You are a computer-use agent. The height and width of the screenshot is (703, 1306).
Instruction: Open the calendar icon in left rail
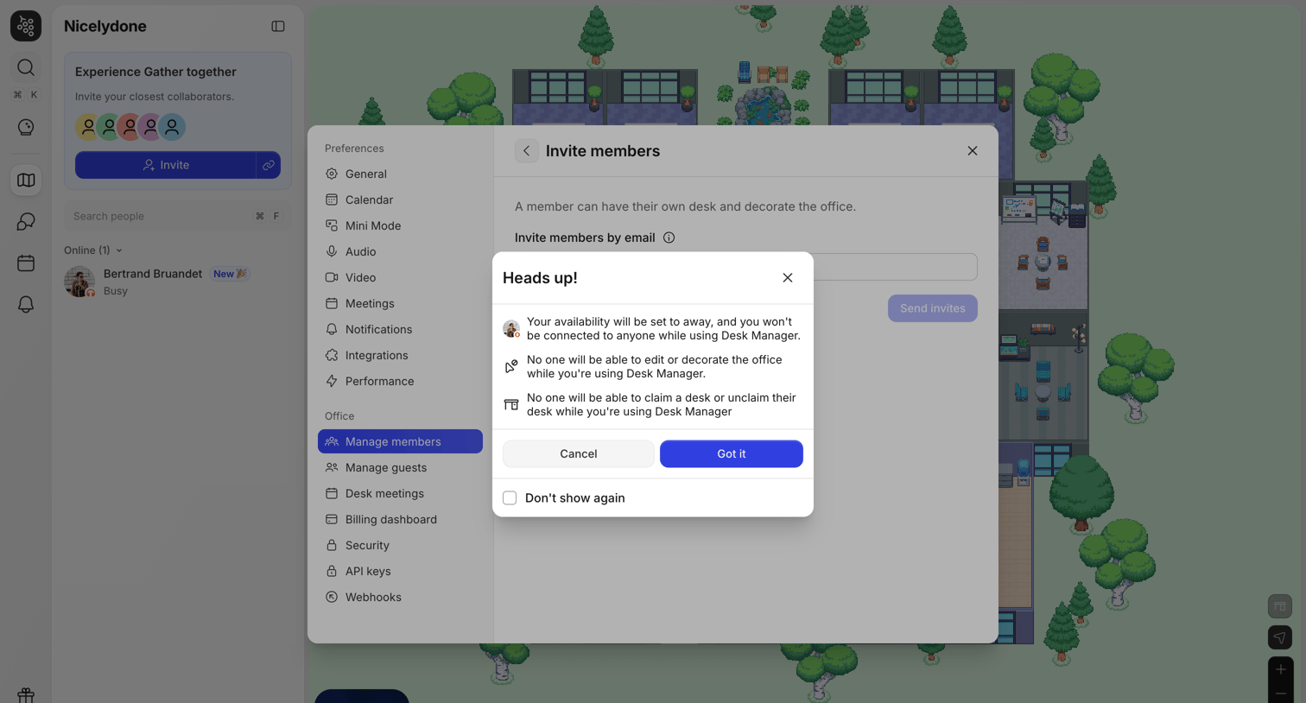pyautogui.click(x=26, y=263)
